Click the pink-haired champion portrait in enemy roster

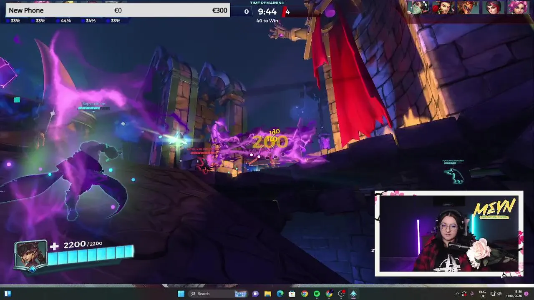(518, 7)
